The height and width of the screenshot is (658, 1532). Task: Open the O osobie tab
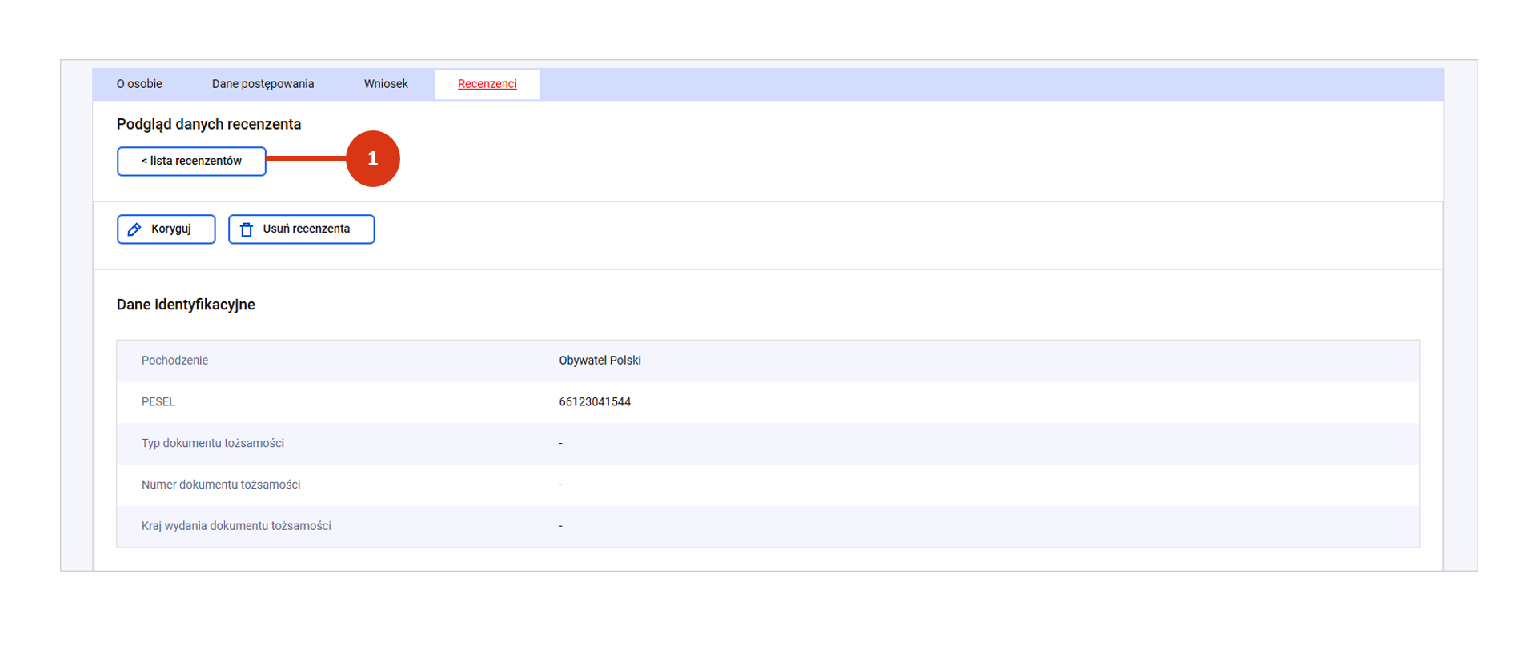coord(139,84)
